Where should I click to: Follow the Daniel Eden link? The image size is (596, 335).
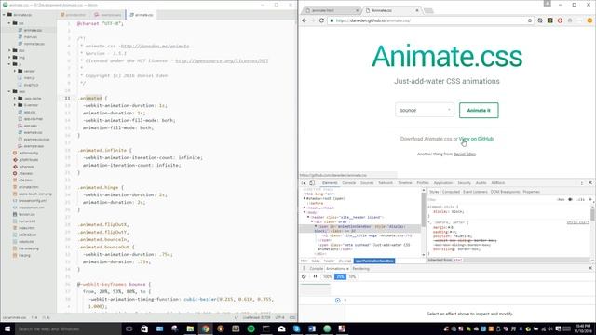pos(465,154)
